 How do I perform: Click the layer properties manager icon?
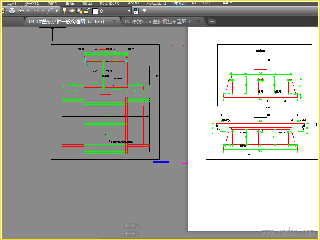tap(136, 11)
